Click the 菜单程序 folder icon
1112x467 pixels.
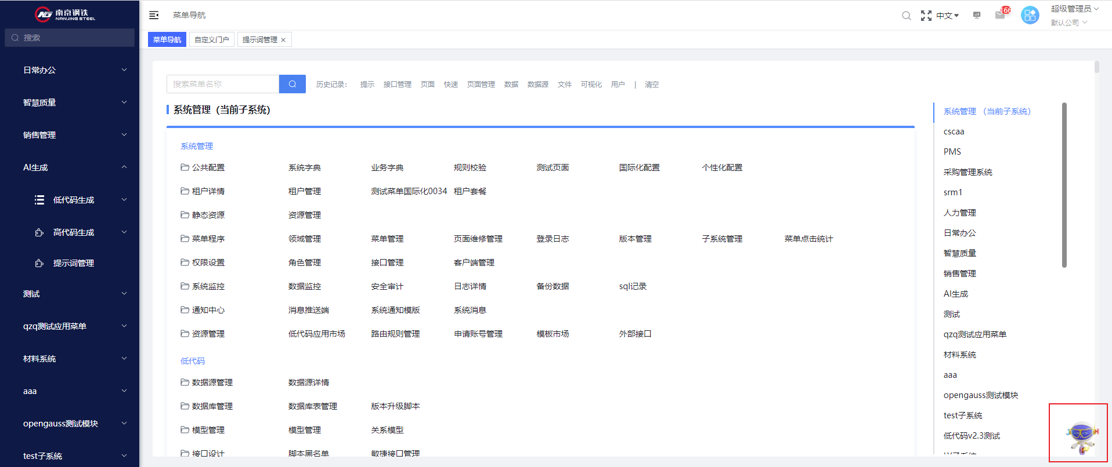coord(185,239)
